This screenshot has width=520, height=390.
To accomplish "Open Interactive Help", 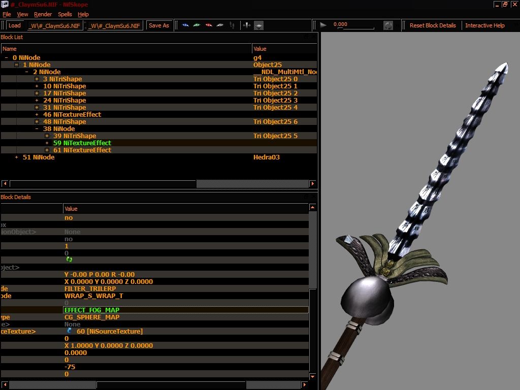I will (484, 25).
